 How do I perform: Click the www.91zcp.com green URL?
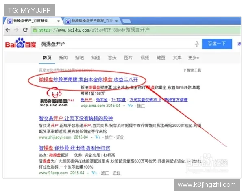pos(53,173)
